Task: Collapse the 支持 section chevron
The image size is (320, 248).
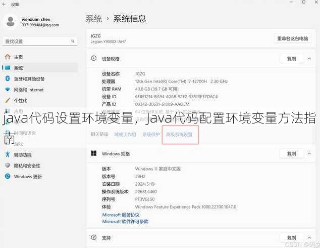Action: pyautogui.click(x=309, y=238)
